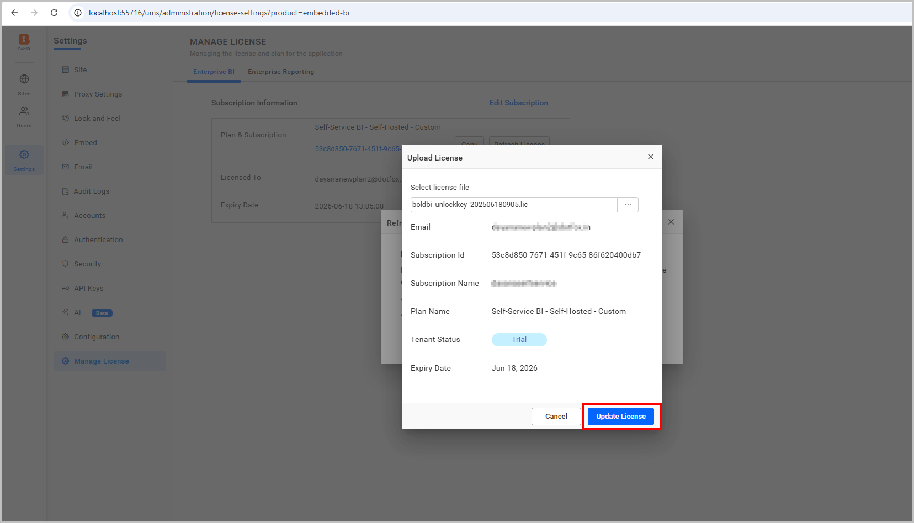Select the Embed settings icon
The width and height of the screenshot is (914, 523).
pyautogui.click(x=65, y=142)
